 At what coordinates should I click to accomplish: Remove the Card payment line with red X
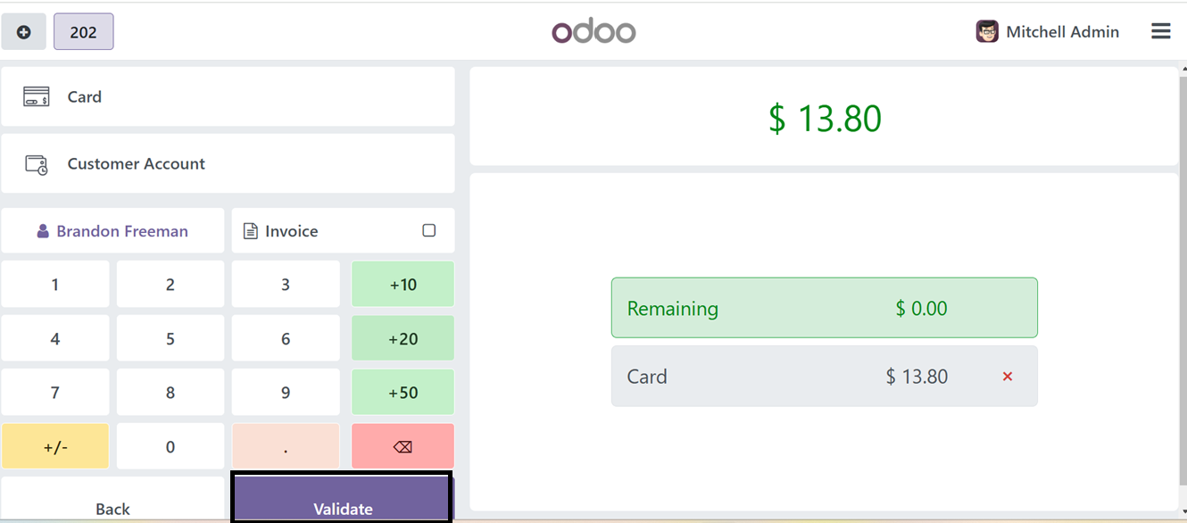pyautogui.click(x=1007, y=377)
